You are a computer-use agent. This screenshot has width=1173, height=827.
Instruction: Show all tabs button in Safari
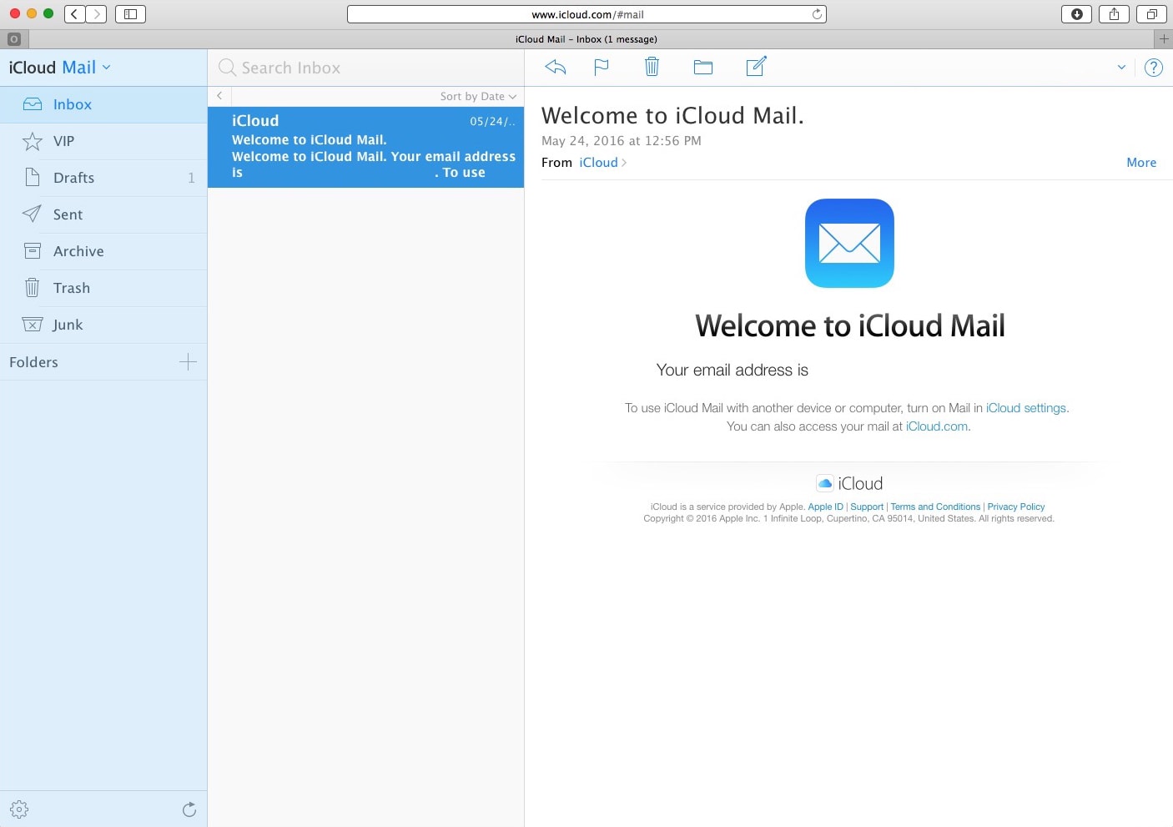pyautogui.click(x=1151, y=14)
